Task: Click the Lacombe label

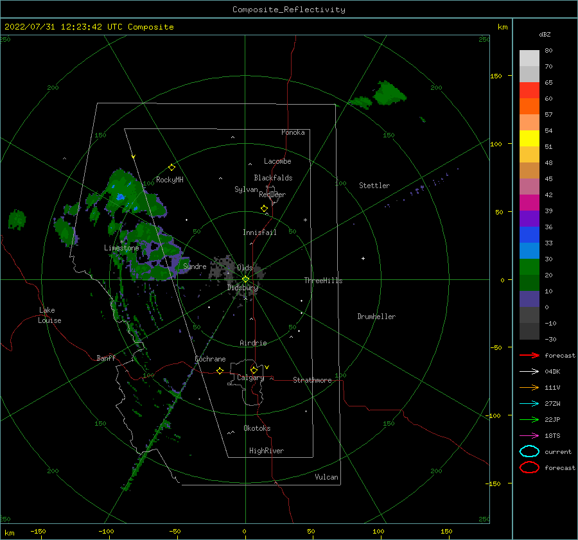Action: (277, 161)
